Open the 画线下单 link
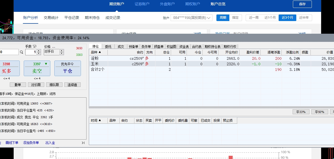Screen dimensions: 334x159 (12, 143)
